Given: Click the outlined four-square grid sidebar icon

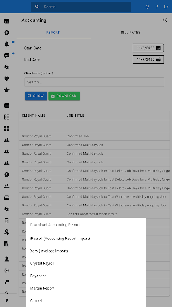Looking at the screenshot, I should (x=6, y=117).
